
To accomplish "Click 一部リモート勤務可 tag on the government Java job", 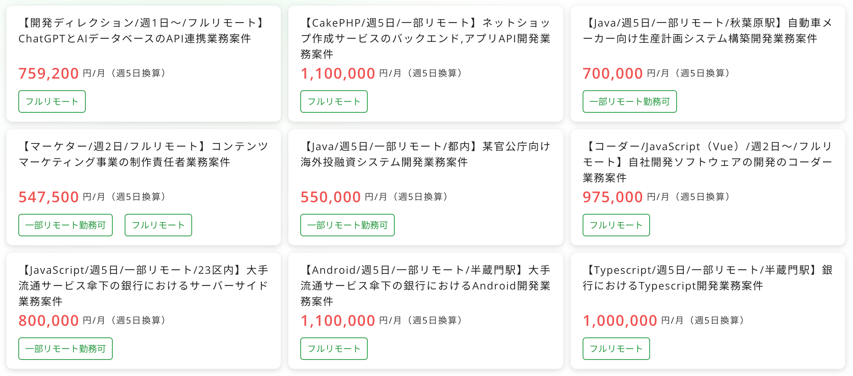I will 347,225.
